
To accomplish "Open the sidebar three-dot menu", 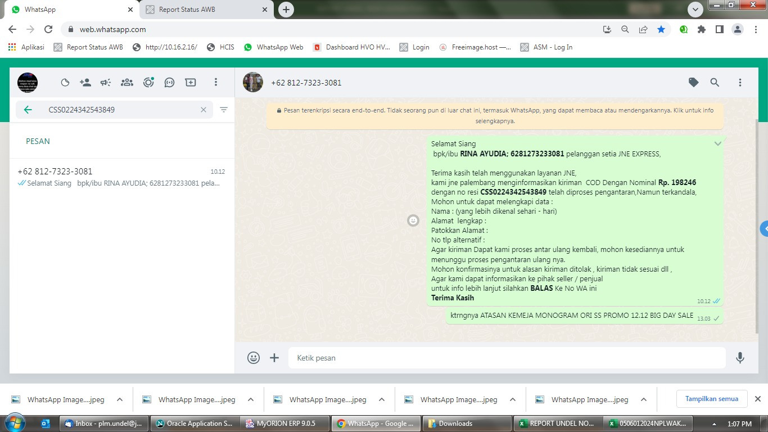I will [x=215, y=83].
